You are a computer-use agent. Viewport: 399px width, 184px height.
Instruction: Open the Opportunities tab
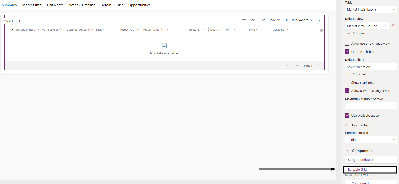[139, 5]
